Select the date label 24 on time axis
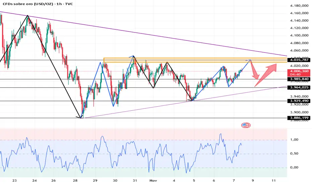This screenshot has width=312, height=184. (x=34, y=181)
